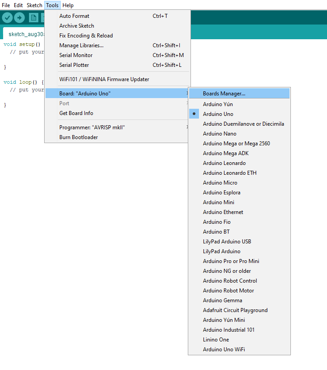Open the Edit menu
This screenshot has height=370, width=327.
18,5
